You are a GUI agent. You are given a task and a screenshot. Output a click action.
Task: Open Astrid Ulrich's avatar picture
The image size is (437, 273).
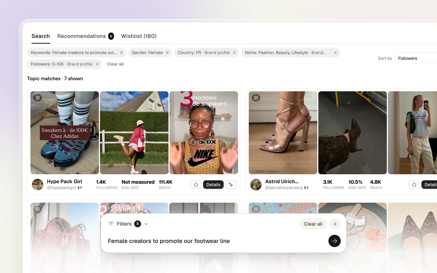coord(256,185)
